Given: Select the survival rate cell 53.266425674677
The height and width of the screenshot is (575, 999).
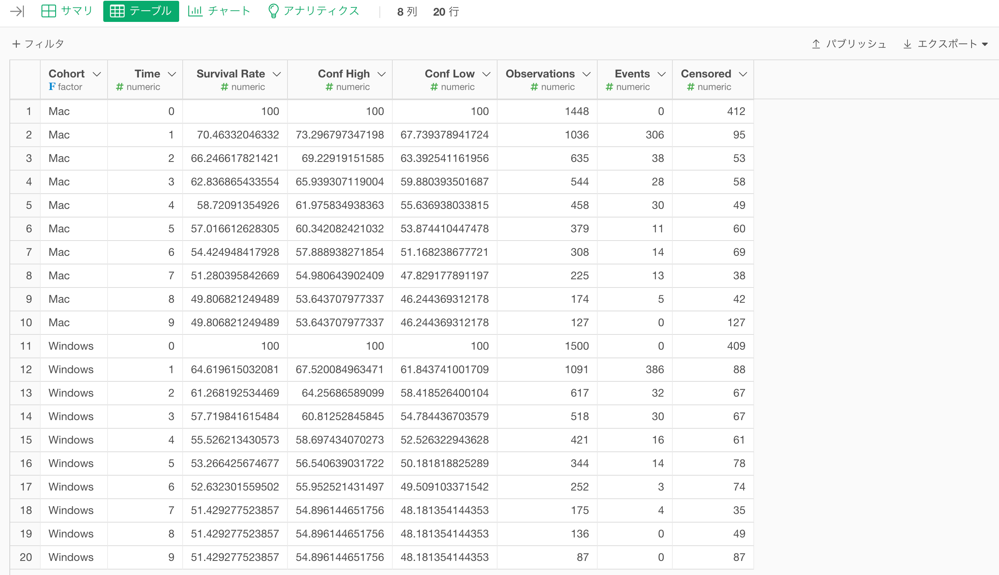Looking at the screenshot, I should [x=235, y=463].
